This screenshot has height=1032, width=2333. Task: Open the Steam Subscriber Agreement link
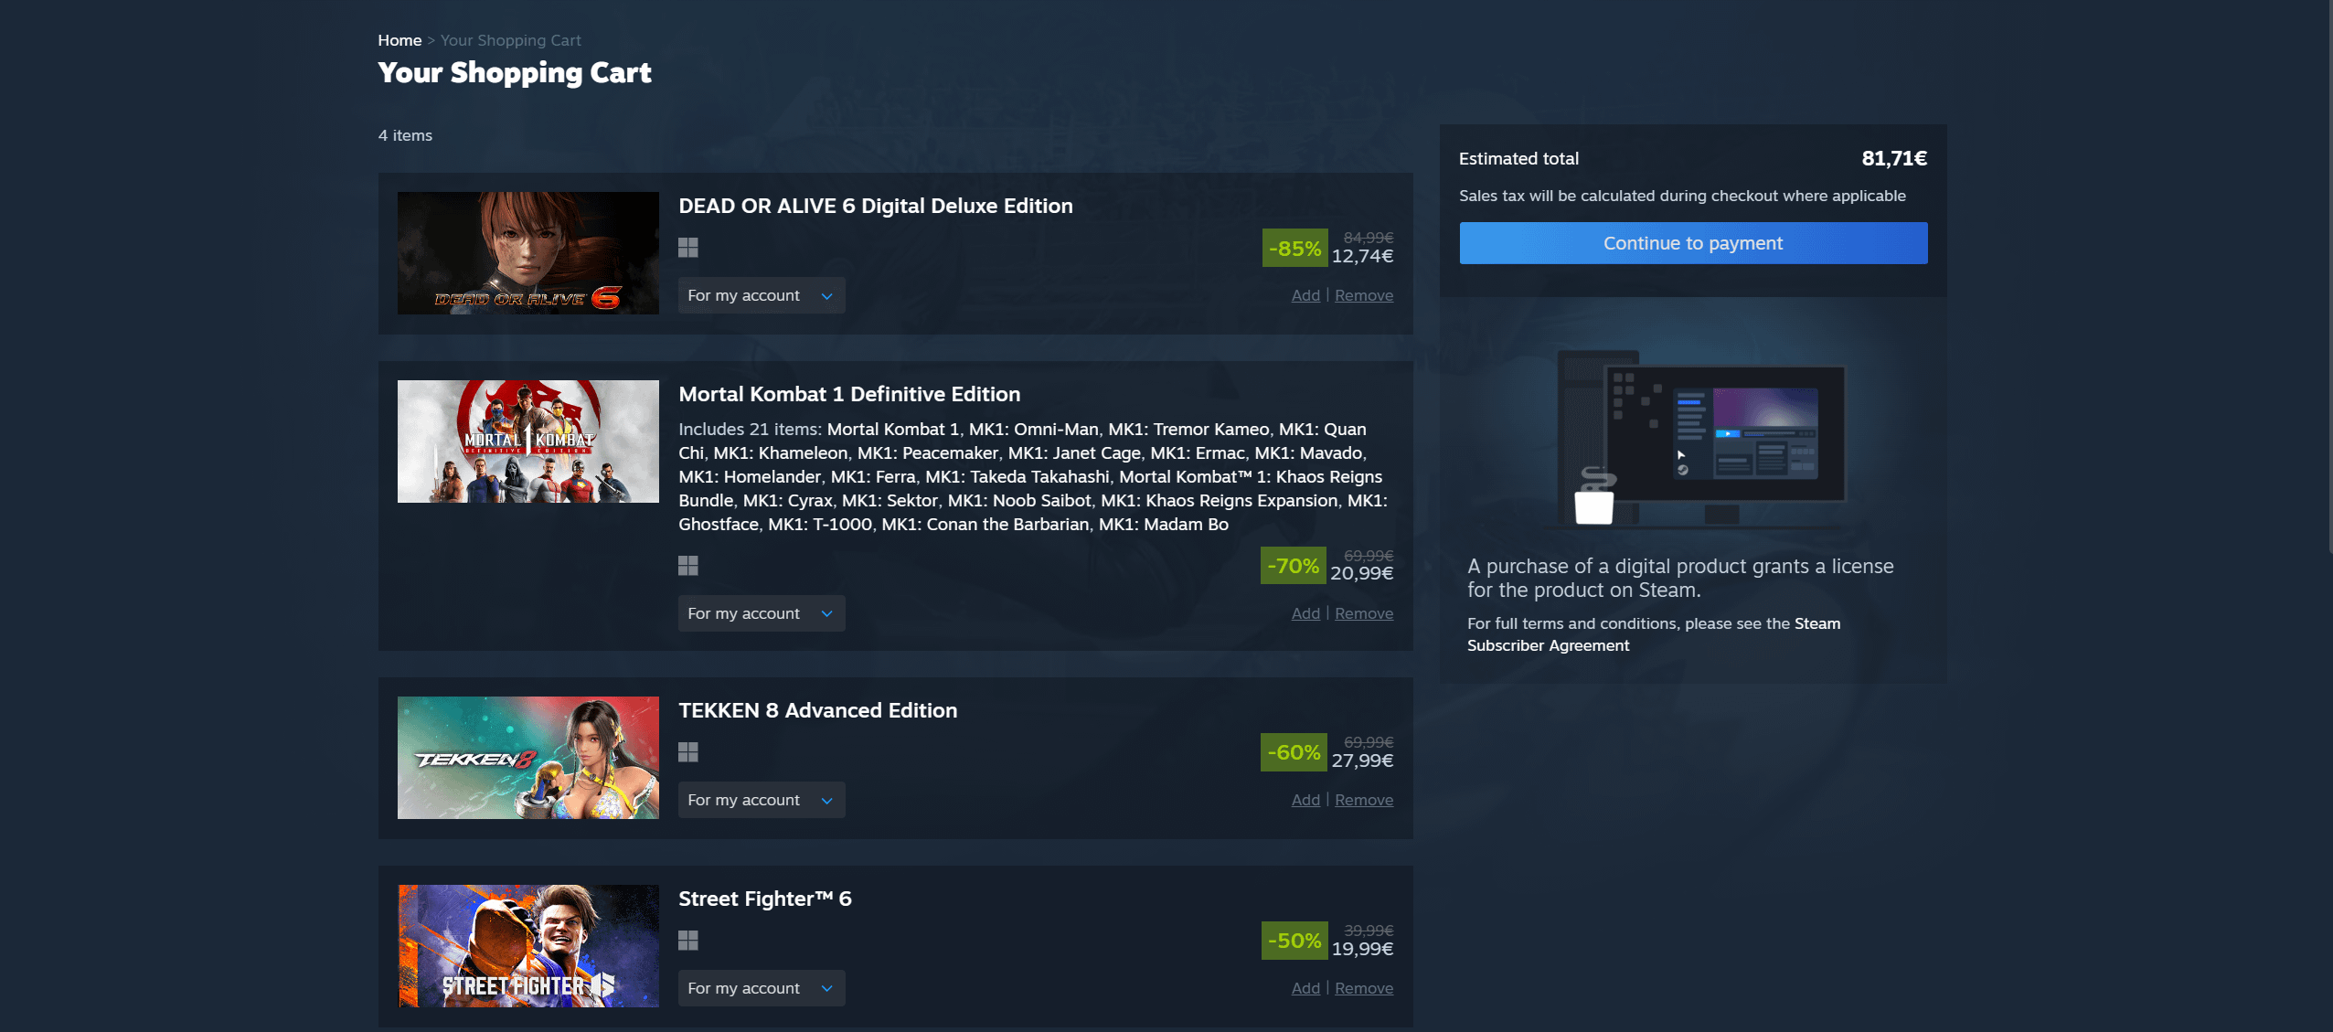click(1653, 634)
